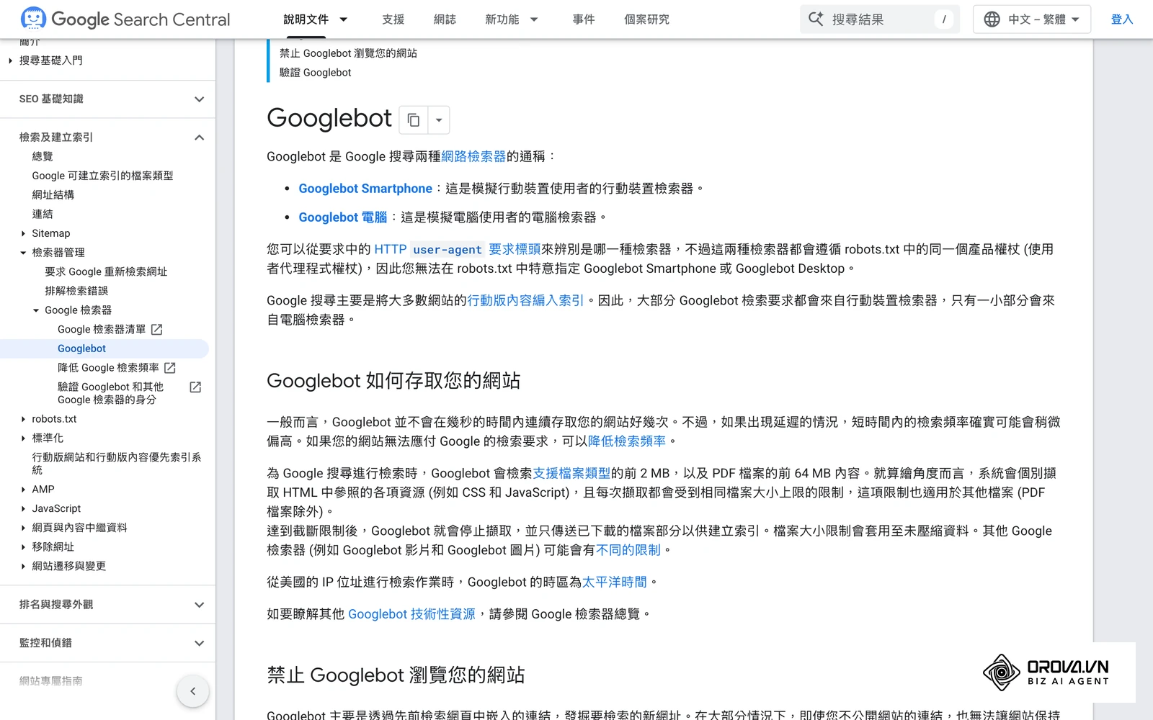Collapse 檢索及建立索引 section
Screen dimensions: 1153x720
[x=200, y=138]
